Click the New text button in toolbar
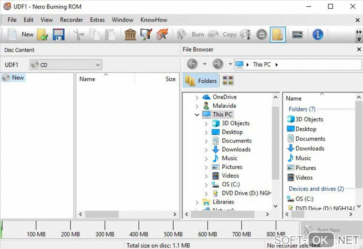Viewport: 363px width, 249px height. (x=27, y=35)
